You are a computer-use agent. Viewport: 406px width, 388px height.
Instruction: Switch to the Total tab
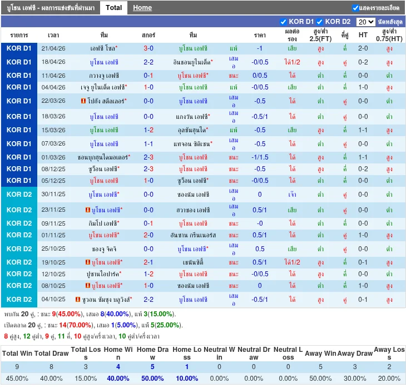pyautogui.click(x=114, y=8)
